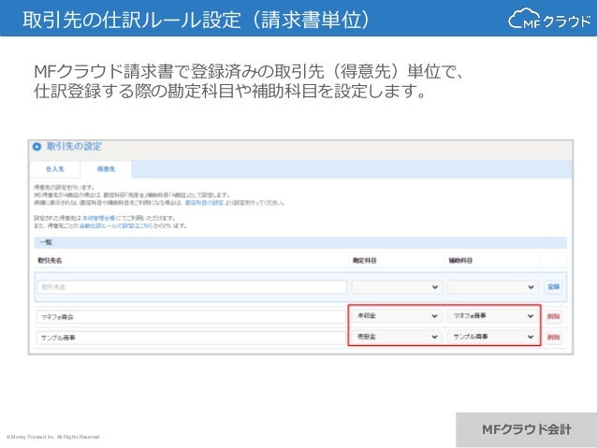Viewport: 597px width, 448px height.
Task: Open マネフォ商事 sub-account dropdown
Action: click(x=492, y=316)
